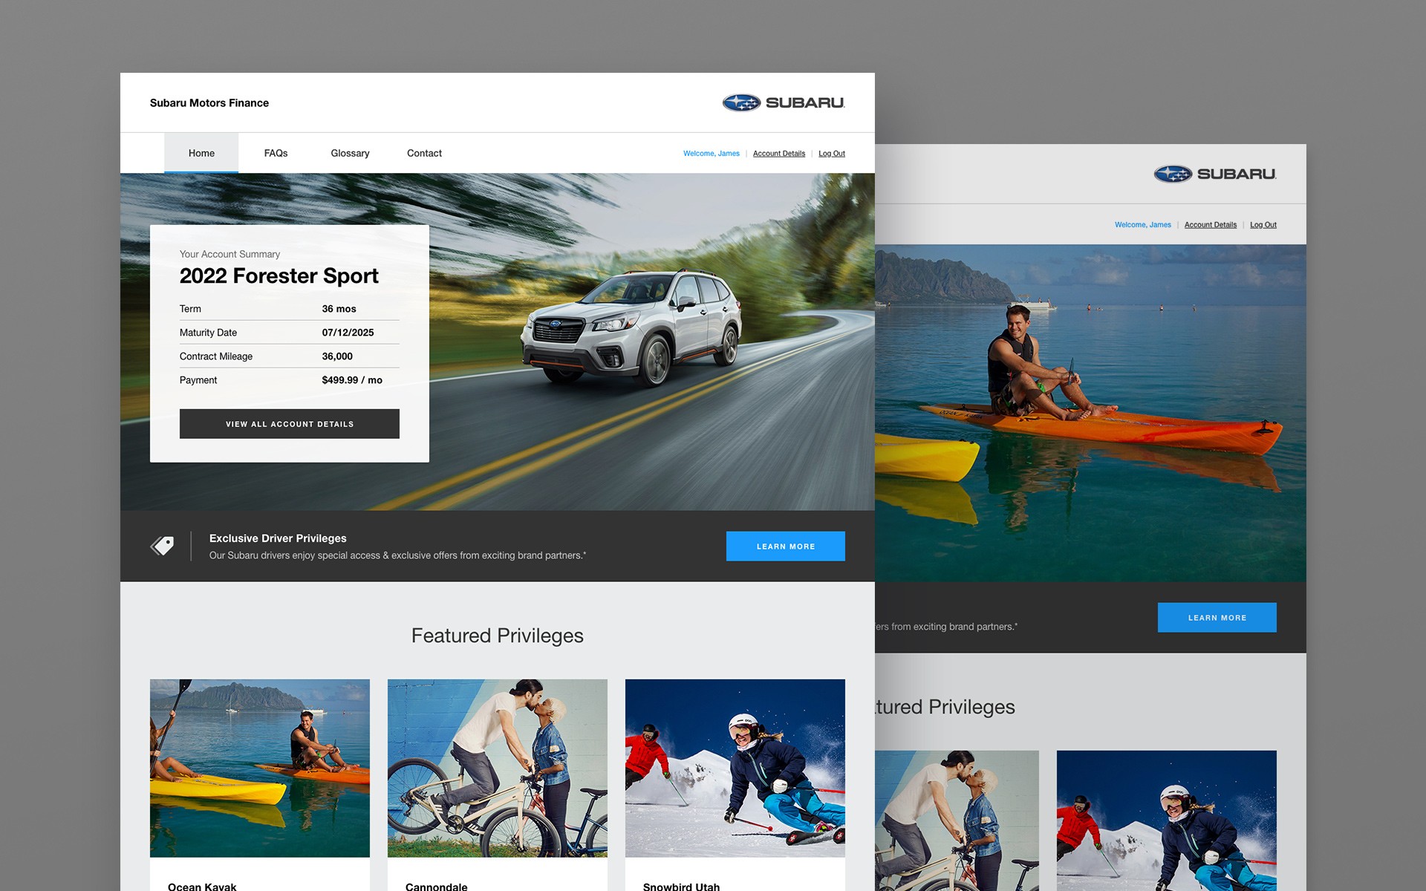Click Welcome, James text on front page
This screenshot has width=1426, height=891.
[711, 154]
